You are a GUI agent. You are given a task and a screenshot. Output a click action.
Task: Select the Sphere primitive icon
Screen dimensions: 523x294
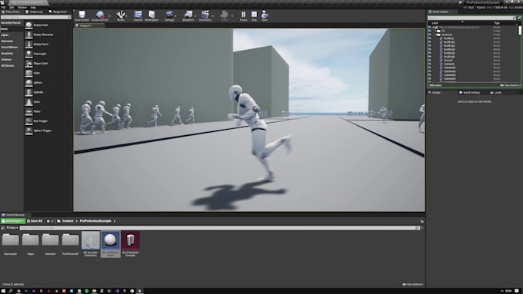pyautogui.click(x=28, y=83)
